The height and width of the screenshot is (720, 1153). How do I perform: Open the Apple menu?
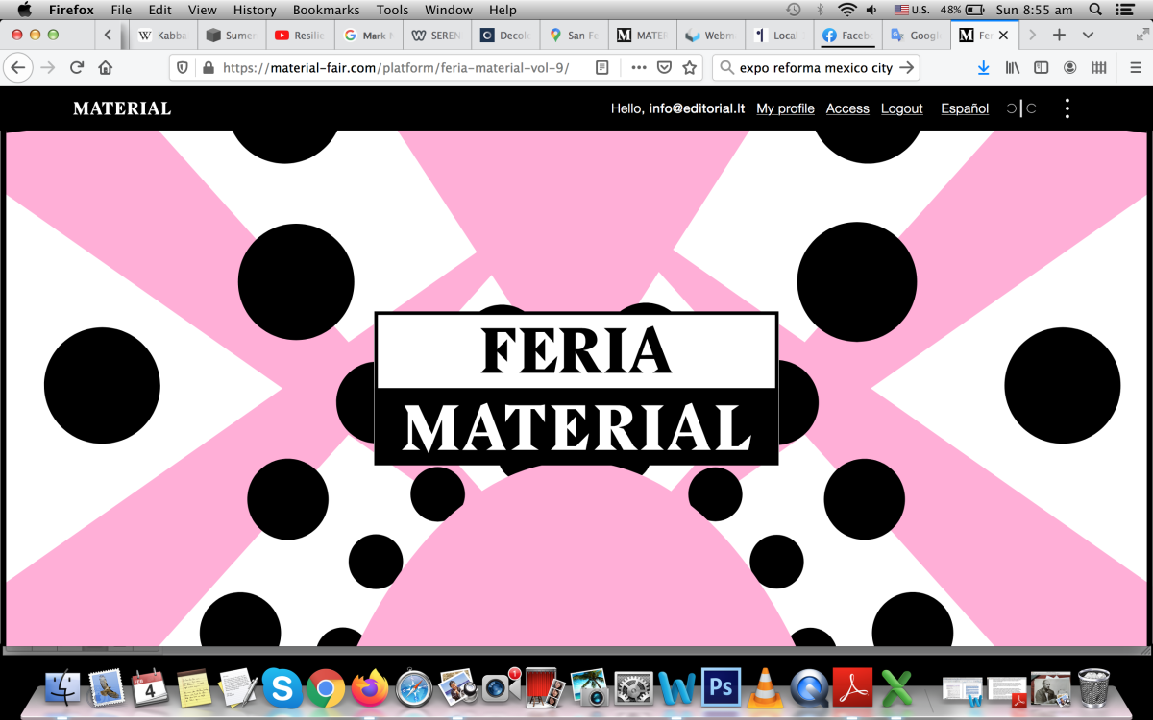pyautogui.click(x=25, y=10)
